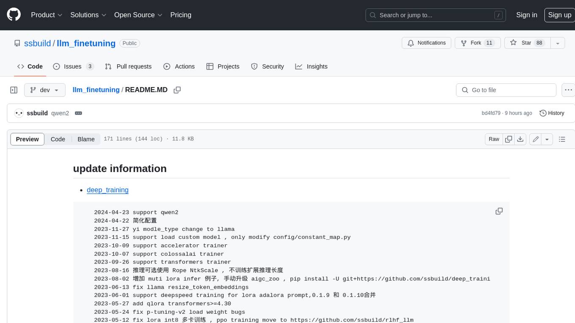This screenshot has width=575, height=323.
Task: Click the Go to file search field
Action: point(506,90)
